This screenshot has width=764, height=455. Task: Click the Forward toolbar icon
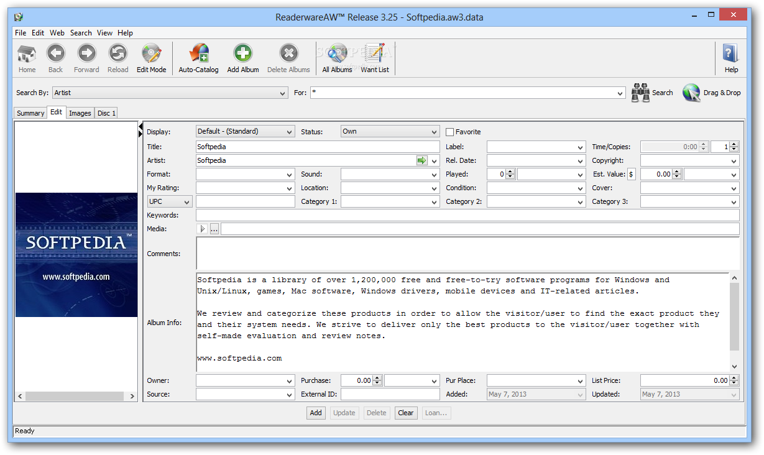[86, 58]
